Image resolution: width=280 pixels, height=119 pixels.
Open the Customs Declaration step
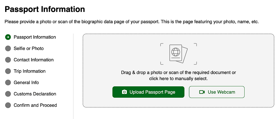coord(35,94)
